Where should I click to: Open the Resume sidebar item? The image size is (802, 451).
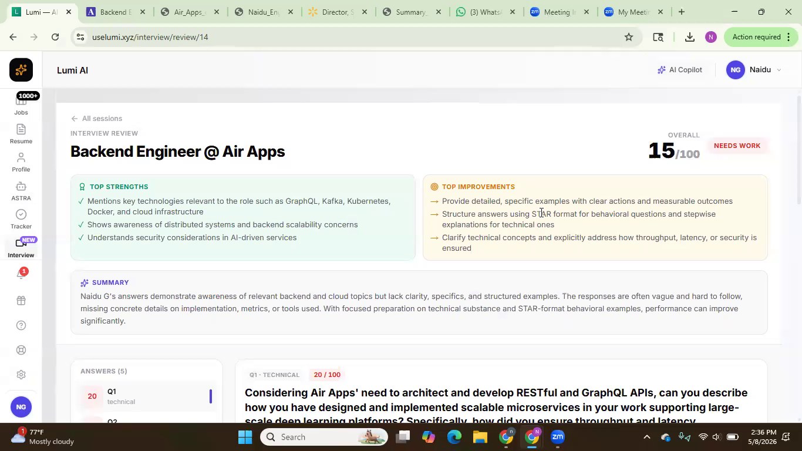(21, 134)
